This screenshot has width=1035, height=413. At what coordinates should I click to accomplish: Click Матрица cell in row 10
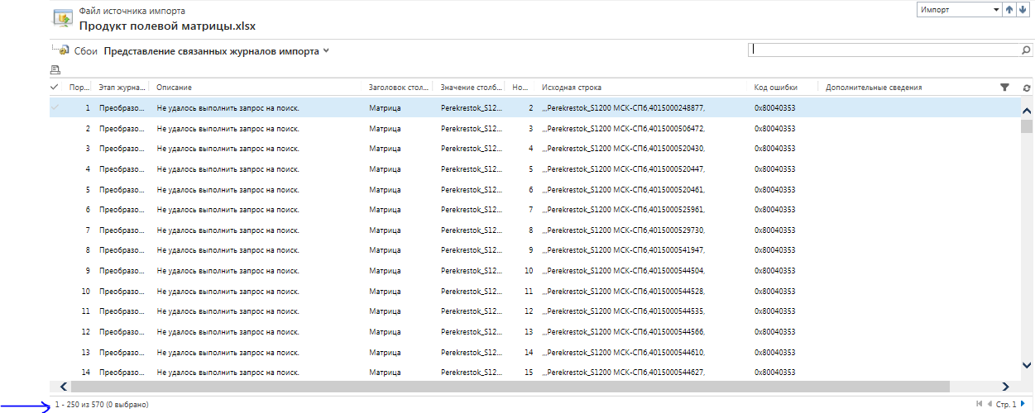coord(386,291)
